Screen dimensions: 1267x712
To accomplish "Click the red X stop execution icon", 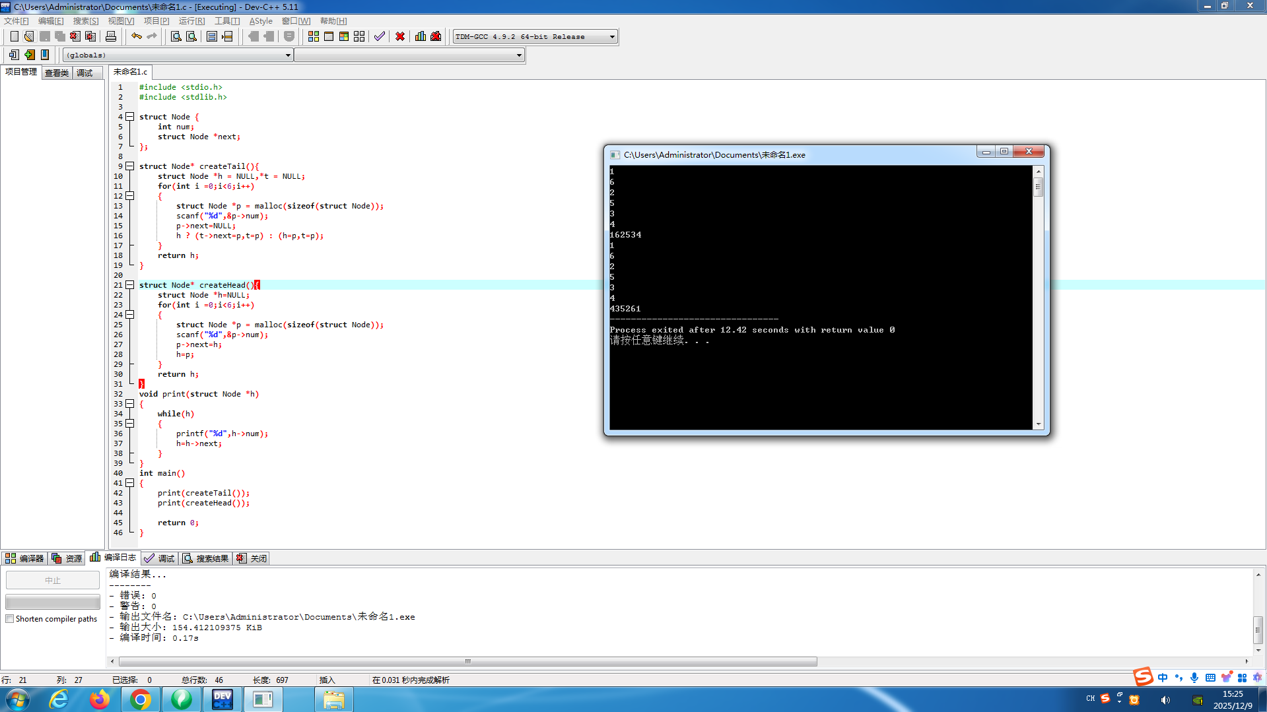I will pos(400,36).
